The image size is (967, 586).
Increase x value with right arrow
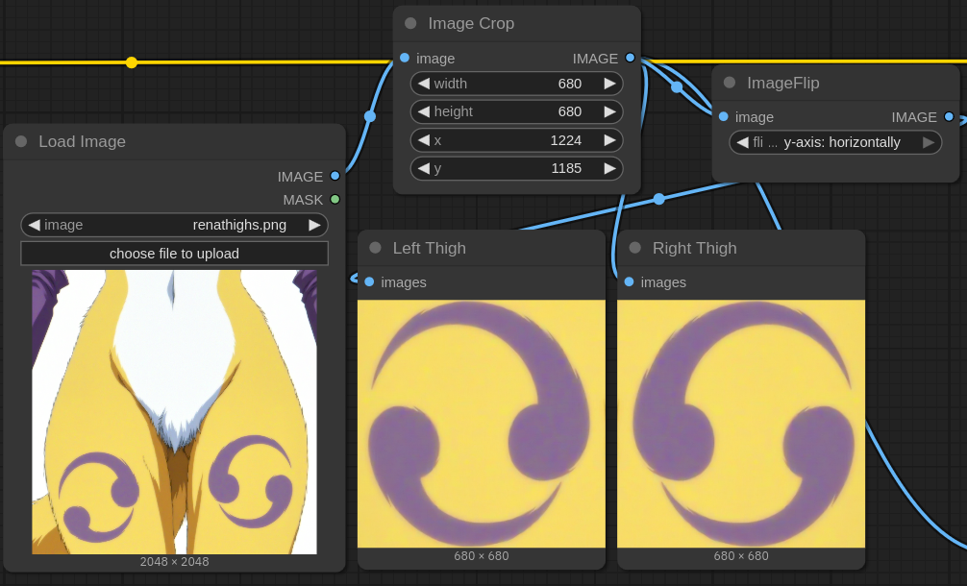point(610,140)
